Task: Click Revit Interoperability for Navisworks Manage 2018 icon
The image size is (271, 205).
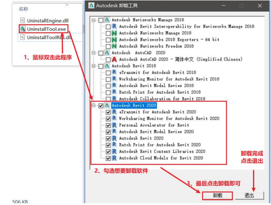Action: pos(114,26)
